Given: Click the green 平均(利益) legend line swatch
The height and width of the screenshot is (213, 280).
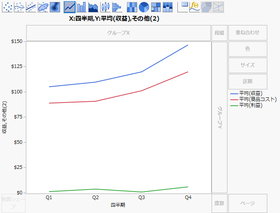Looking at the screenshot, I should (x=234, y=106).
